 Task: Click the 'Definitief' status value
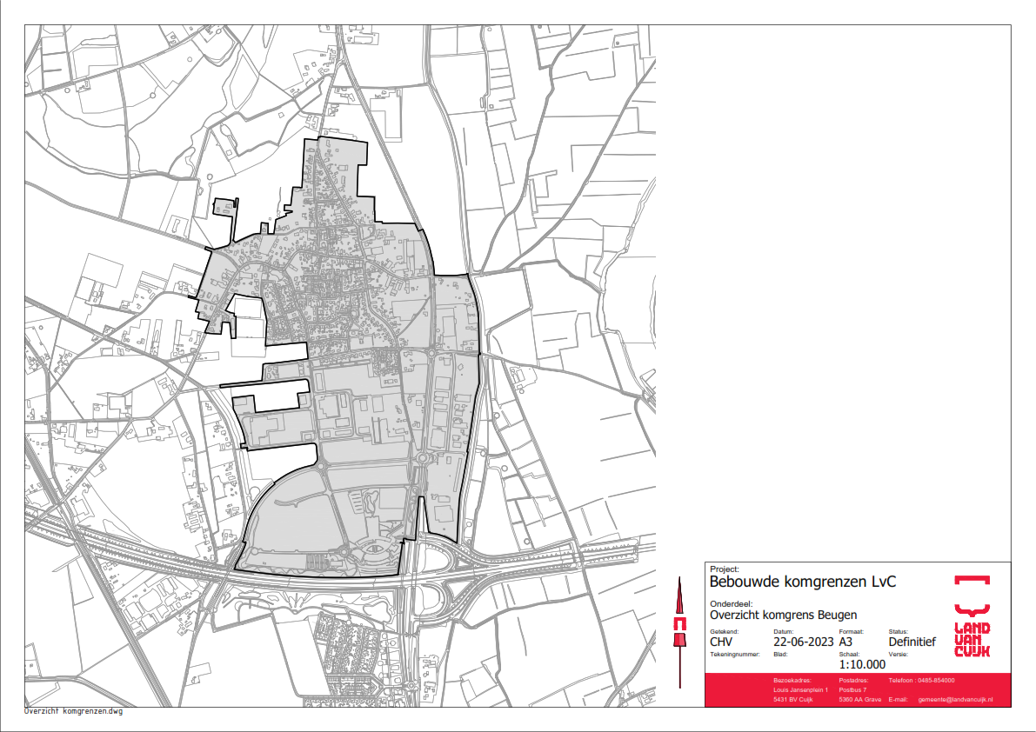tap(912, 642)
